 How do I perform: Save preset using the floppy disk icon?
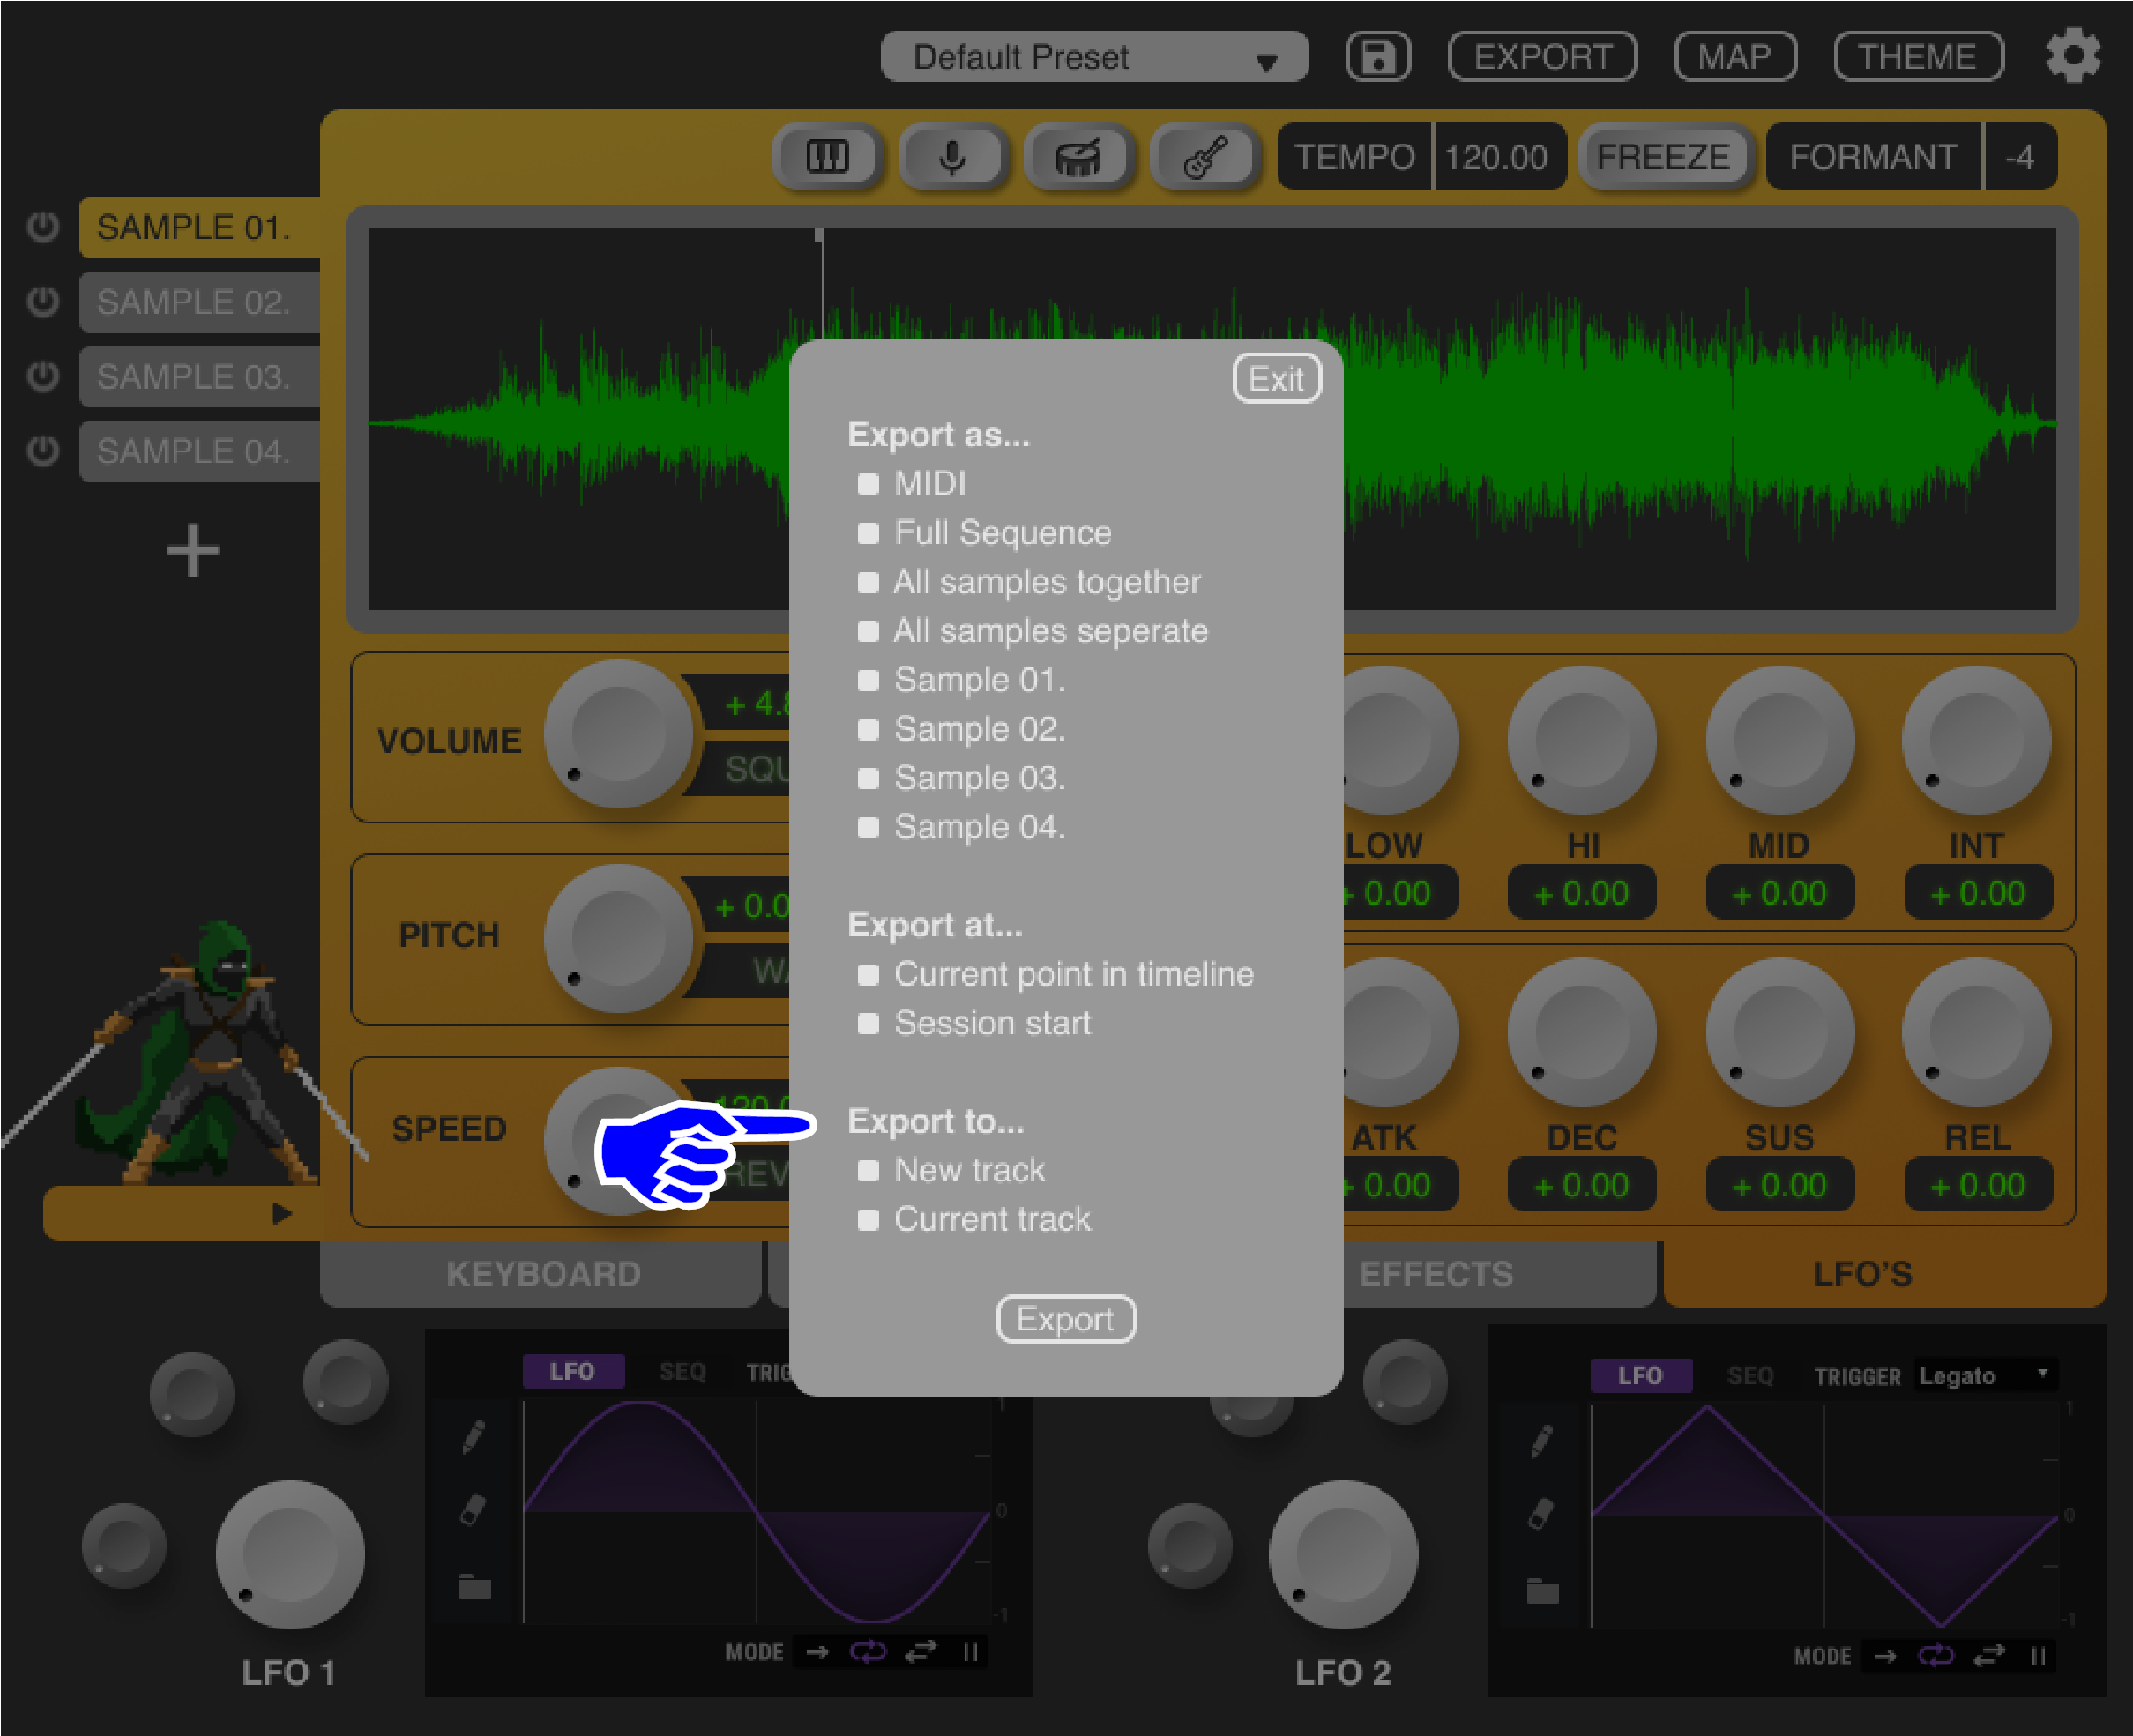tap(1377, 56)
